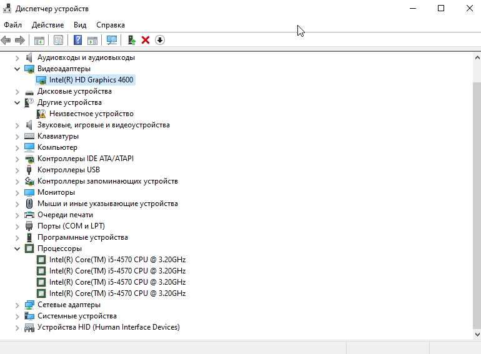
Task: Click the warning icon of Неизвестное устройство
Action: tap(41, 114)
